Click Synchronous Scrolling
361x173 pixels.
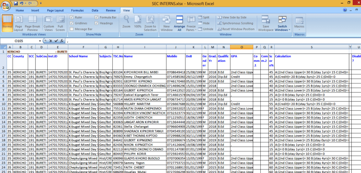235,23
